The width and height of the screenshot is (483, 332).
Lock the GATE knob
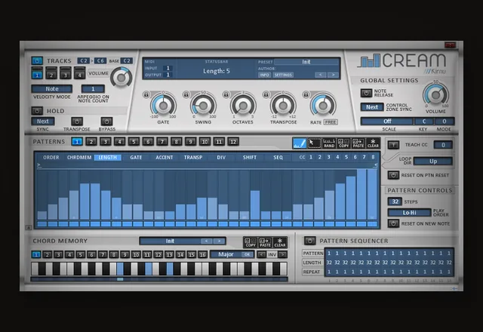146,94
